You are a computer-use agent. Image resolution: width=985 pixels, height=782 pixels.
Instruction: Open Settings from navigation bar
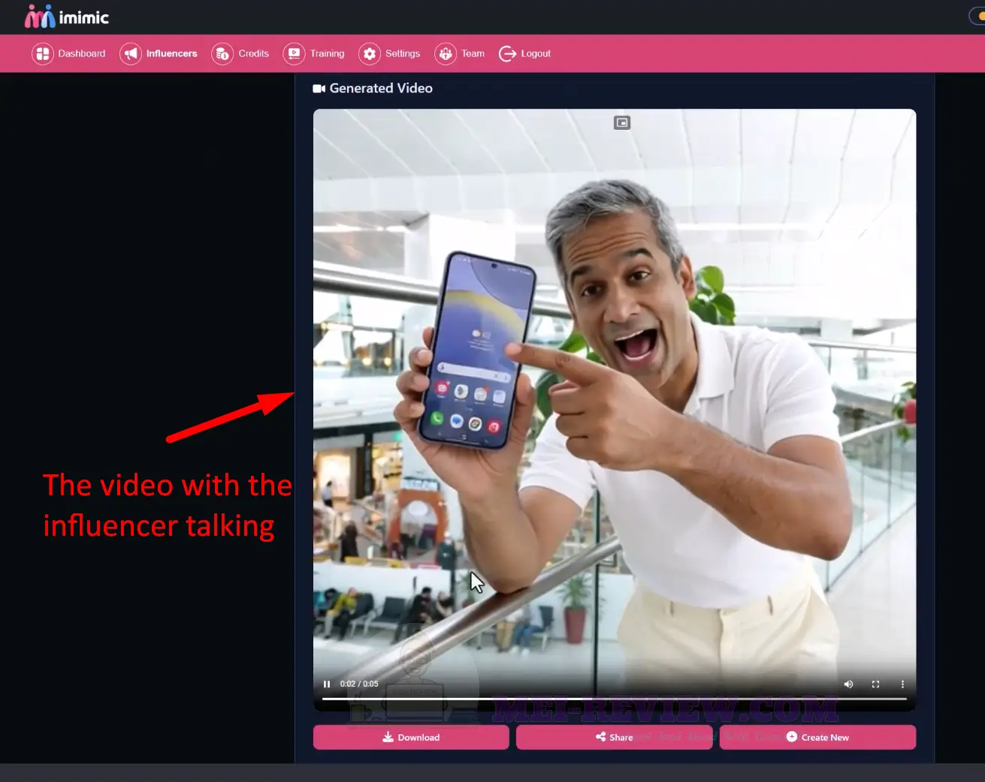(389, 53)
